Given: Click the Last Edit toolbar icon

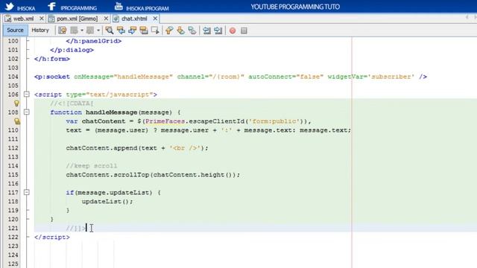Looking at the screenshot, I should 63,31.
